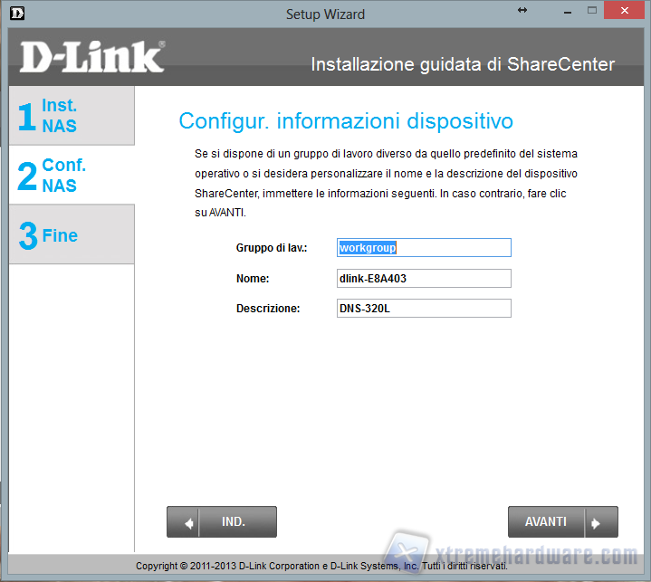Click the left arrow icon on IND. button
Screen dimensions: 651x582
pos(189,522)
